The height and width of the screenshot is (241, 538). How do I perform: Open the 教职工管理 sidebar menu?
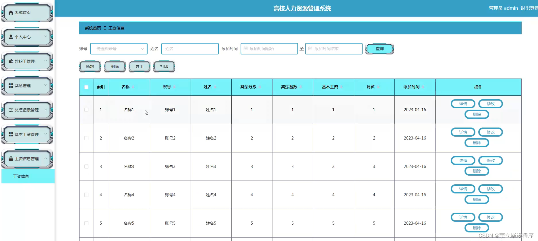pyautogui.click(x=27, y=61)
